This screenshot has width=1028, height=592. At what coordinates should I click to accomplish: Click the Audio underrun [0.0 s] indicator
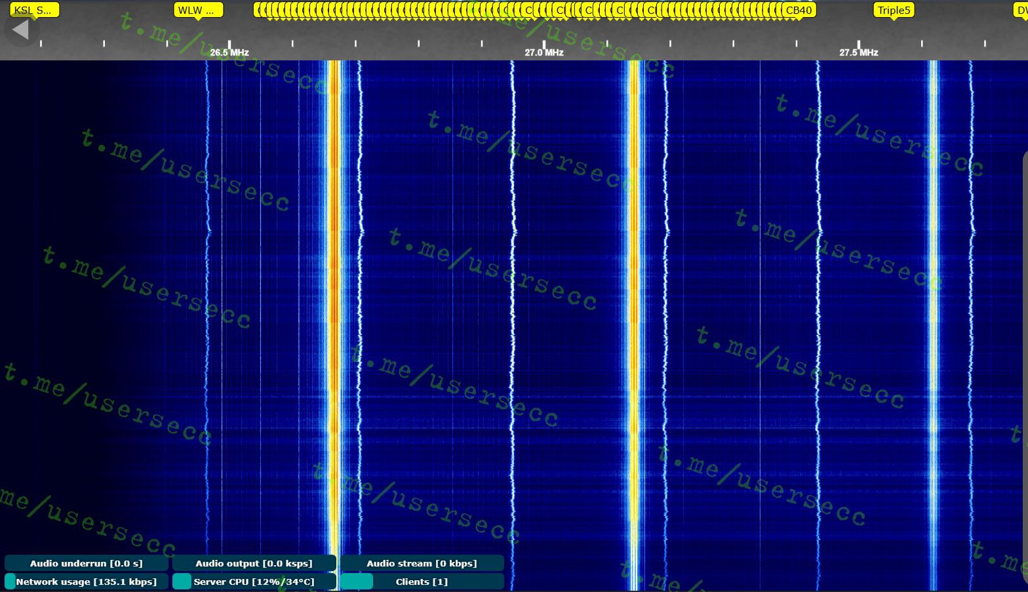[x=87, y=563]
